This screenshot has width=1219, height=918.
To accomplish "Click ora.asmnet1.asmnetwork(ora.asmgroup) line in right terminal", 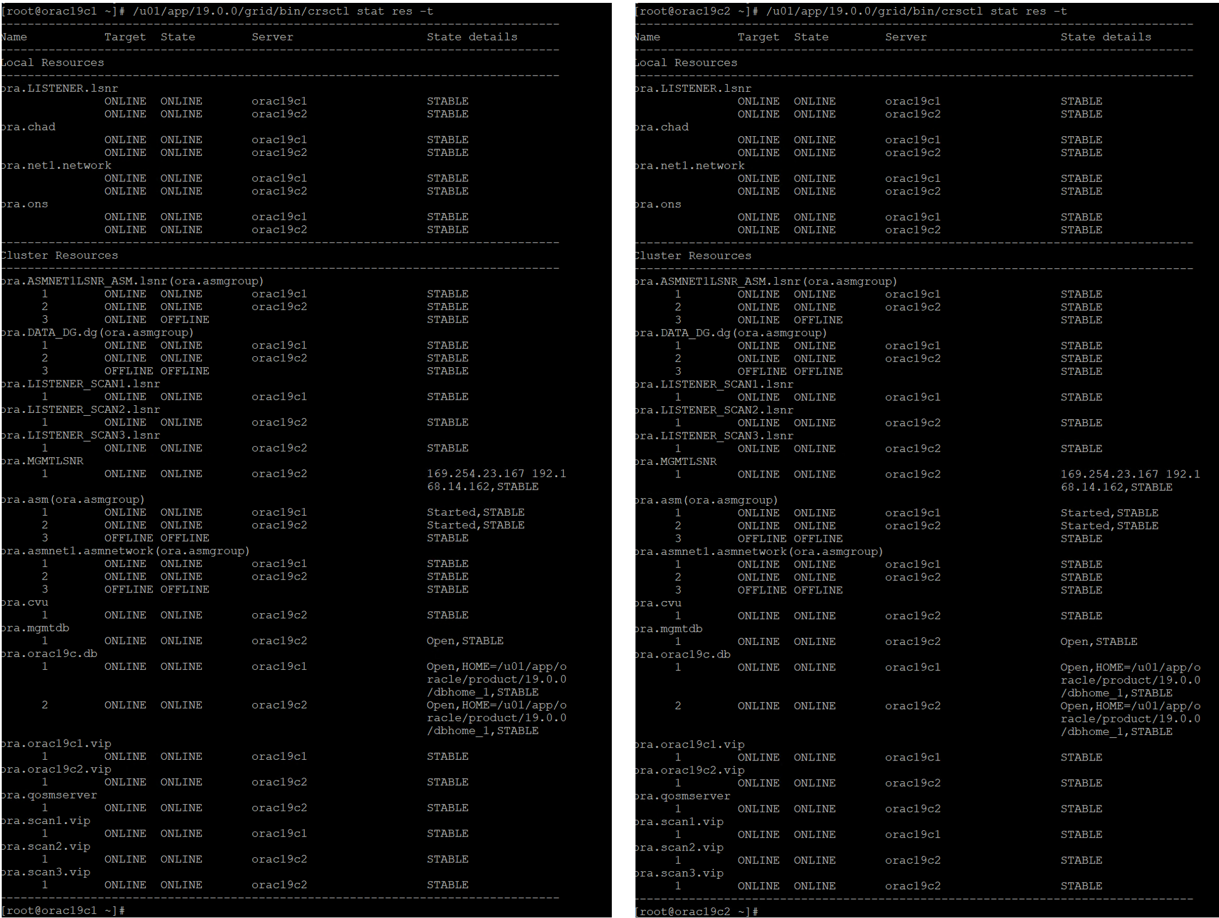I will tap(758, 551).
